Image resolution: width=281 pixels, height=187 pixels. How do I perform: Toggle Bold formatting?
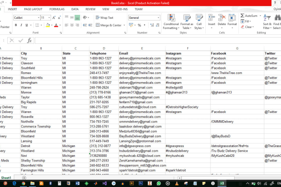(16, 25)
